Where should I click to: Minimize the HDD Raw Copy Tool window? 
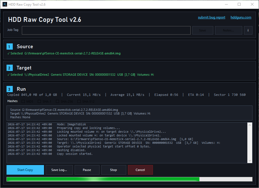coord(226,4)
